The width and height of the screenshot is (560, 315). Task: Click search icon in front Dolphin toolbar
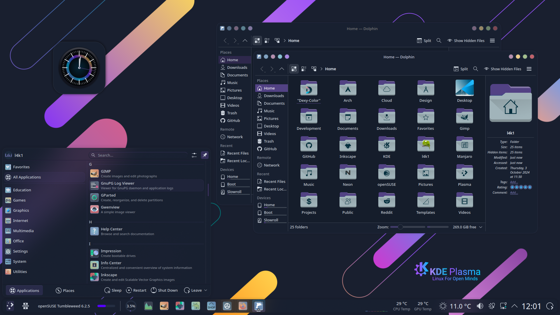[475, 69]
